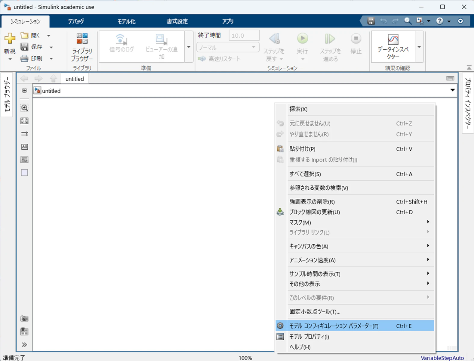Click the 新規 (New) plus icon
The width and height of the screenshot is (474, 361).
pyautogui.click(x=10, y=38)
